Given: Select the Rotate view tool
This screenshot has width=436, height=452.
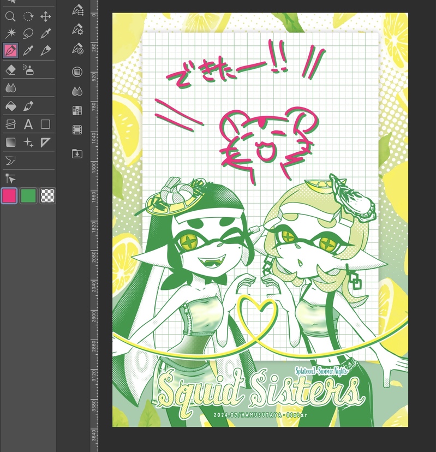Looking at the screenshot, I should 28,16.
